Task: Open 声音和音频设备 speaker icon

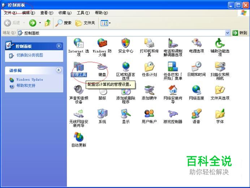Action: coord(79,90)
